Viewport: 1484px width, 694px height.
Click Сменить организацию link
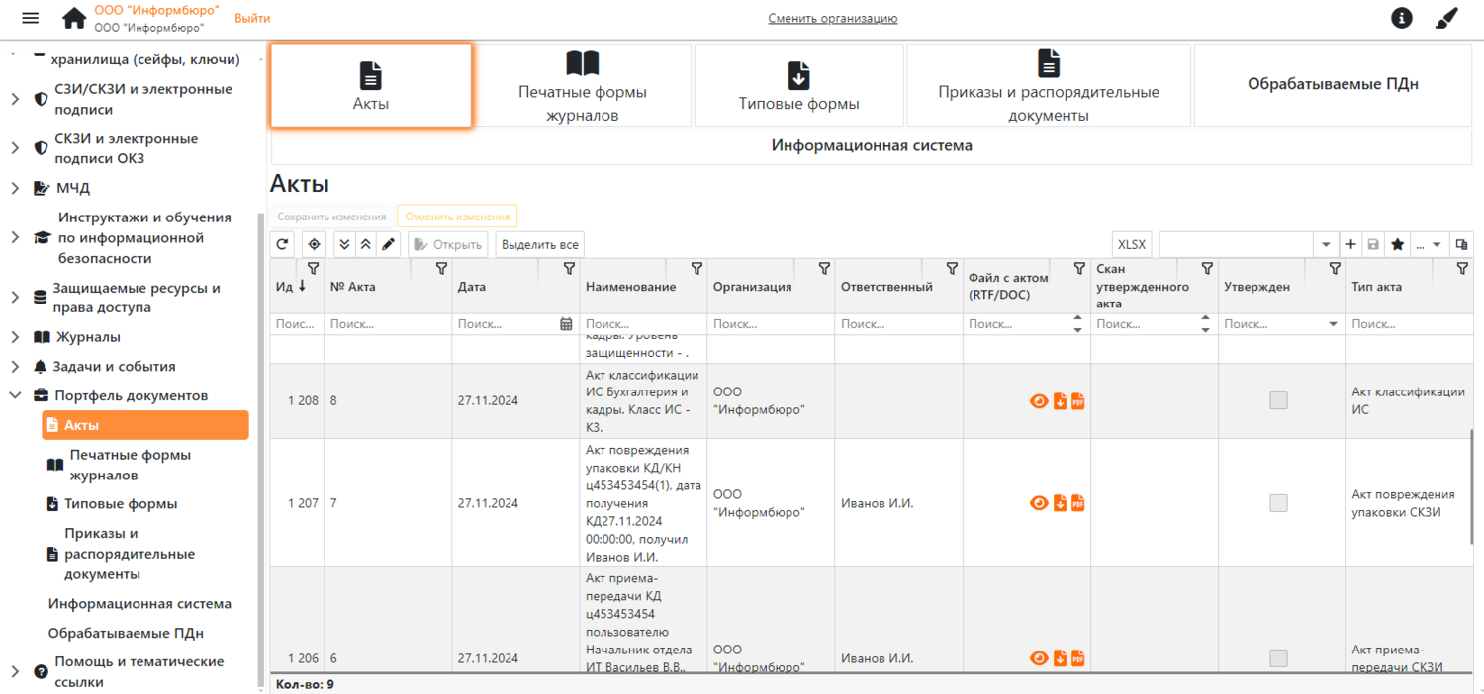[833, 18]
